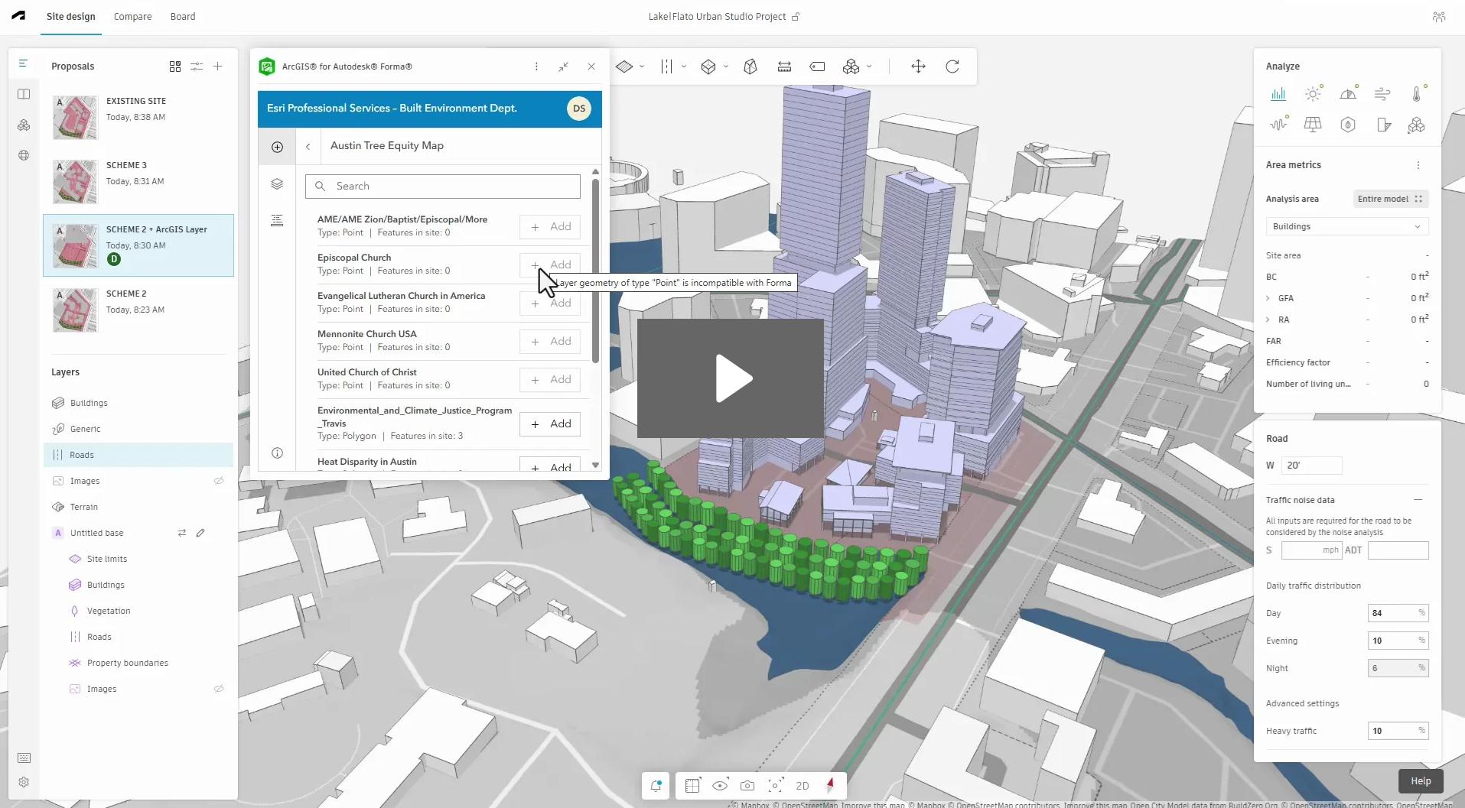Viewport: 1465px width, 808px height.
Task: Expand the site limits tool dropdown arrow
Action: pyautogui.click(x=642, y=67)
